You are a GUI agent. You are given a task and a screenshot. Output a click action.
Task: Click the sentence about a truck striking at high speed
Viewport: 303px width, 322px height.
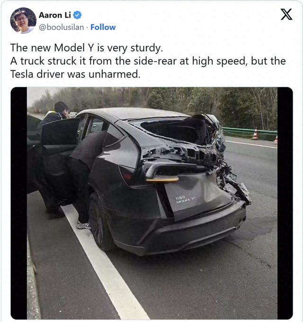click(x=148, y=61)
